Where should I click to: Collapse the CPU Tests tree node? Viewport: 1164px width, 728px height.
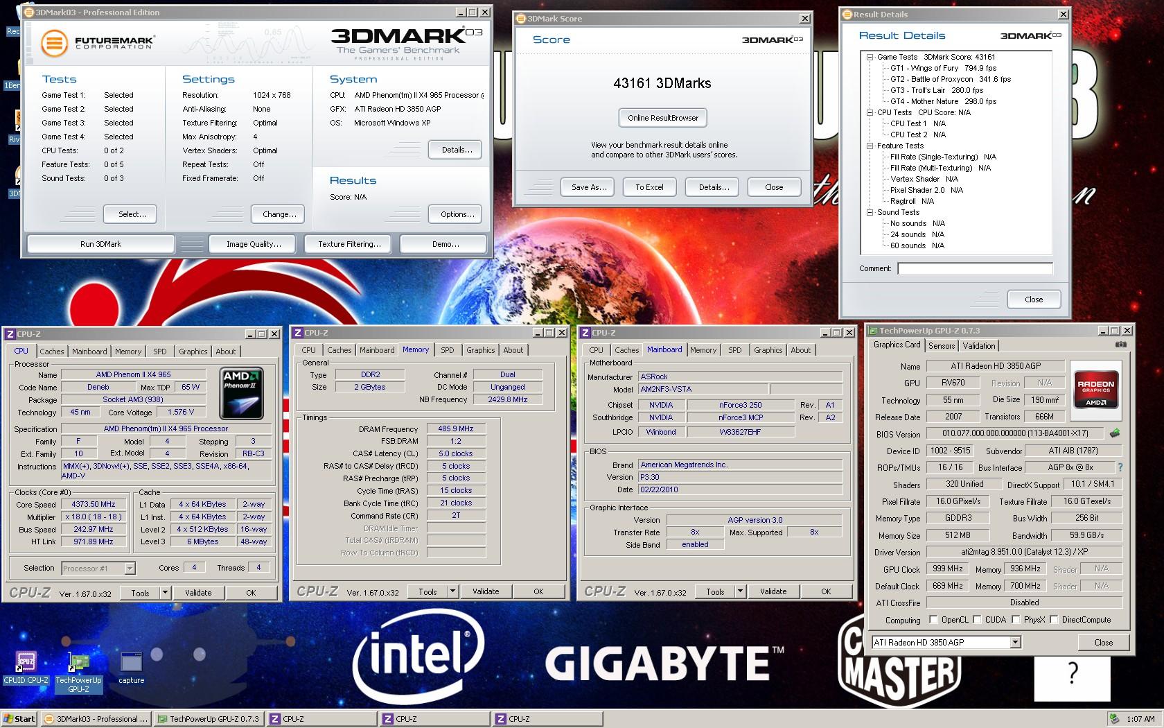(x=870, y=112)
